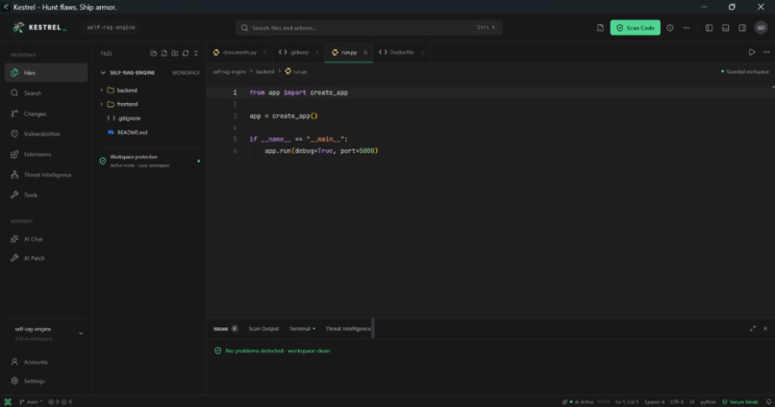Open Search in the left sidebar

tap(46, 93)
